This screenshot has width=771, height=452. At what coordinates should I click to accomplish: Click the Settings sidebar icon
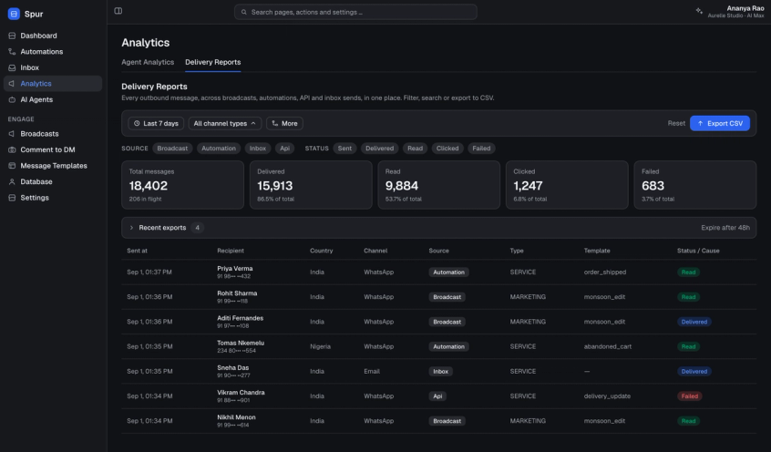(12, 198)
